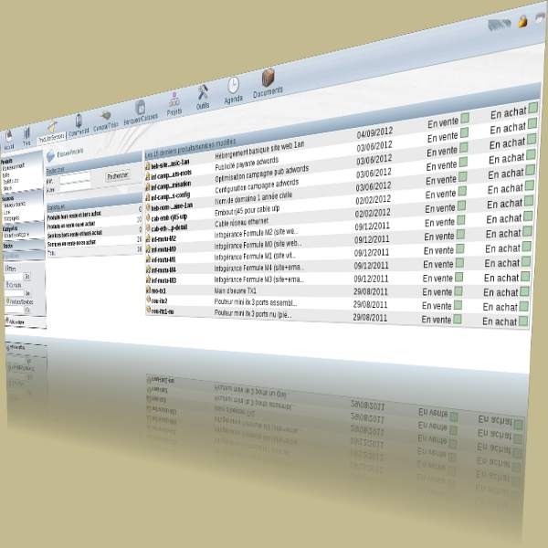
Task: Open service link inf-mutu-M4
Action: coord(163,269)
